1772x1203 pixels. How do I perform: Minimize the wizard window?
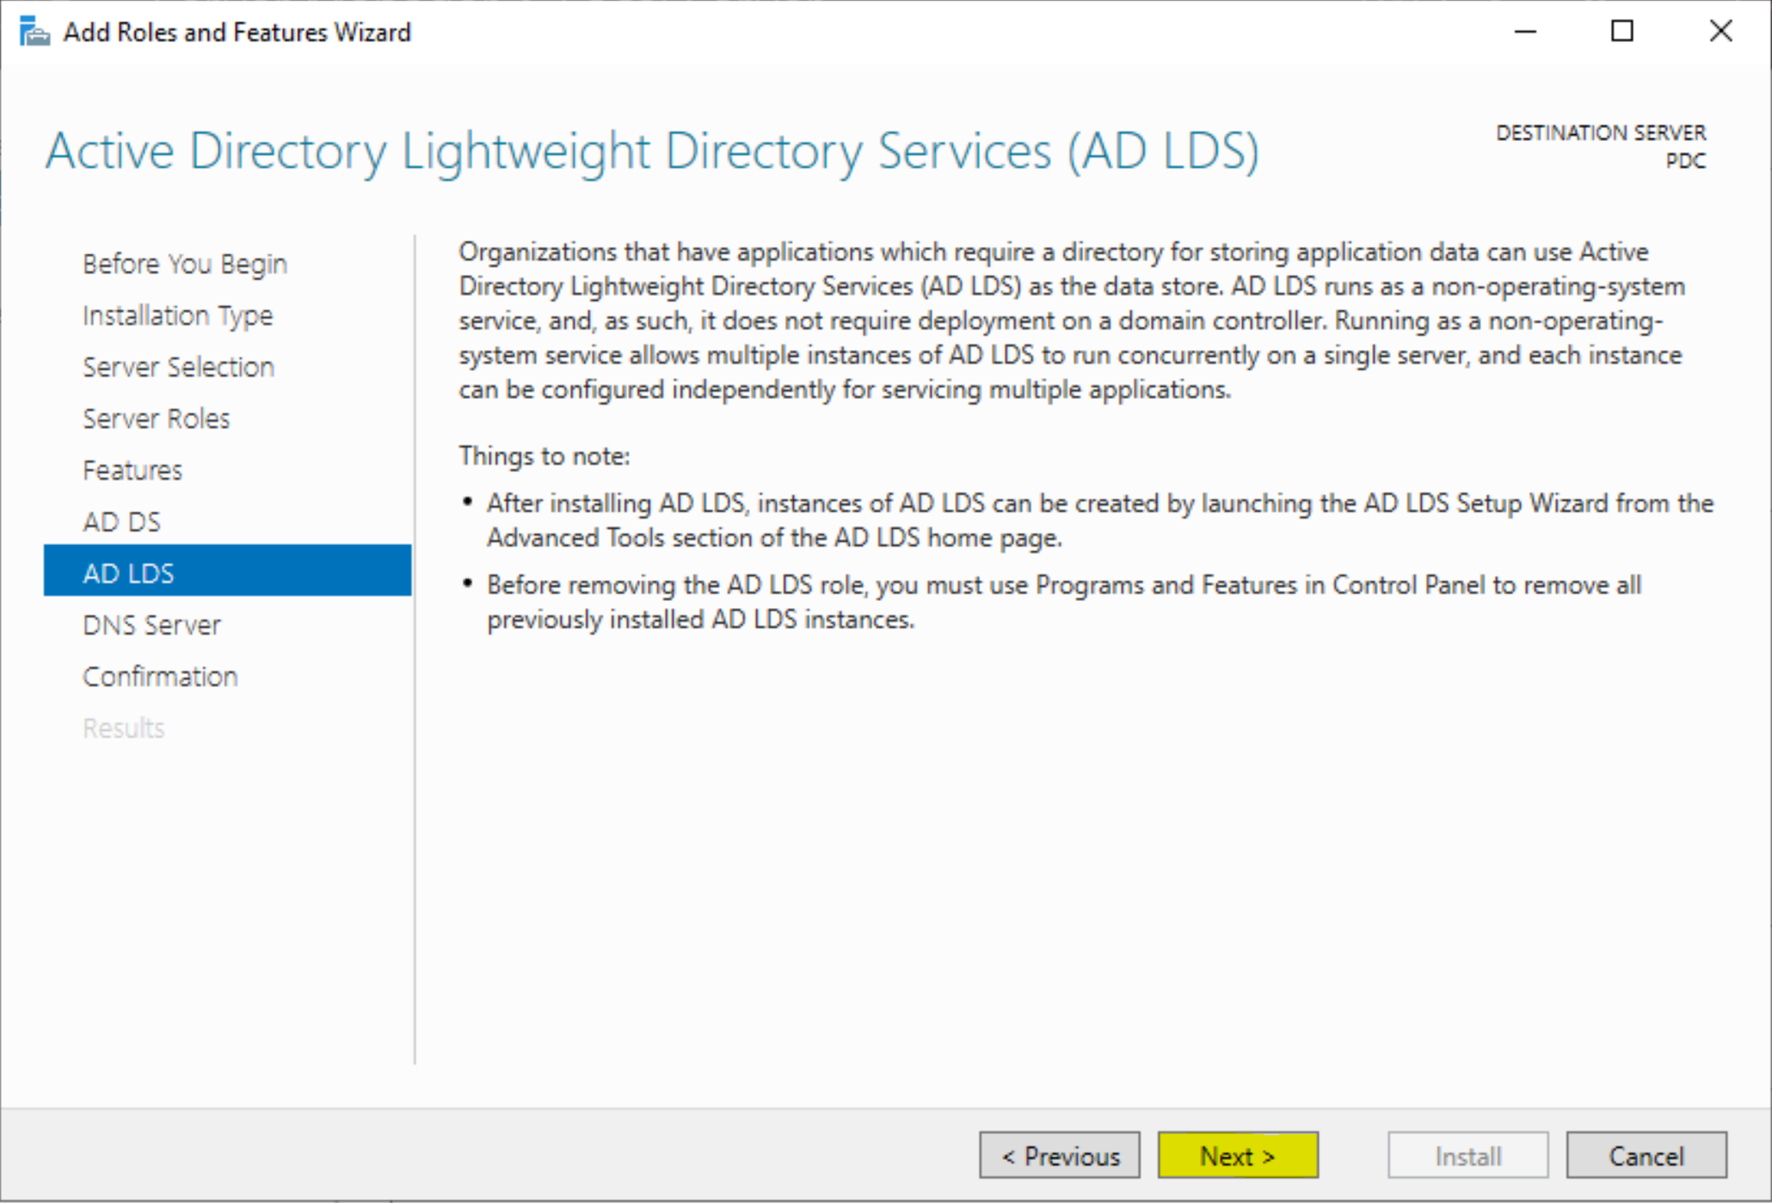pyautogui.click(x=1525, y=32)
